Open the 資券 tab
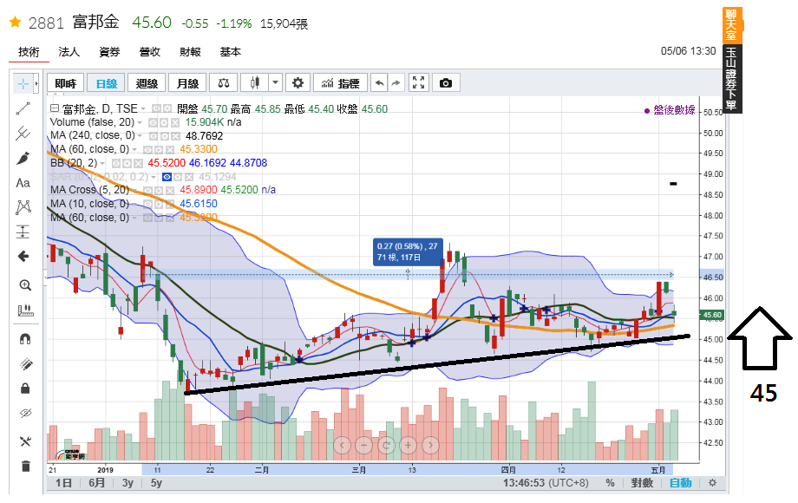 109,52
